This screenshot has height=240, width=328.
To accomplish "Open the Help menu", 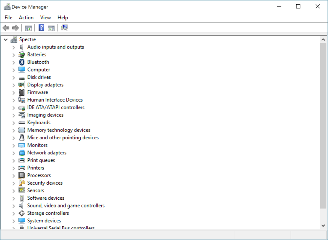I will 63,18.
